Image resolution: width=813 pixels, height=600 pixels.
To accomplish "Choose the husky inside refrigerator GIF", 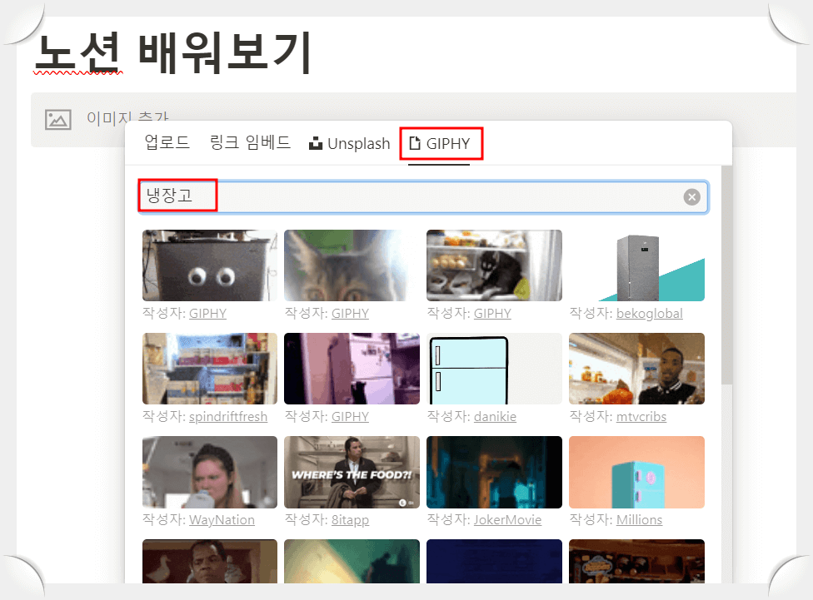I will coord(494,265).
